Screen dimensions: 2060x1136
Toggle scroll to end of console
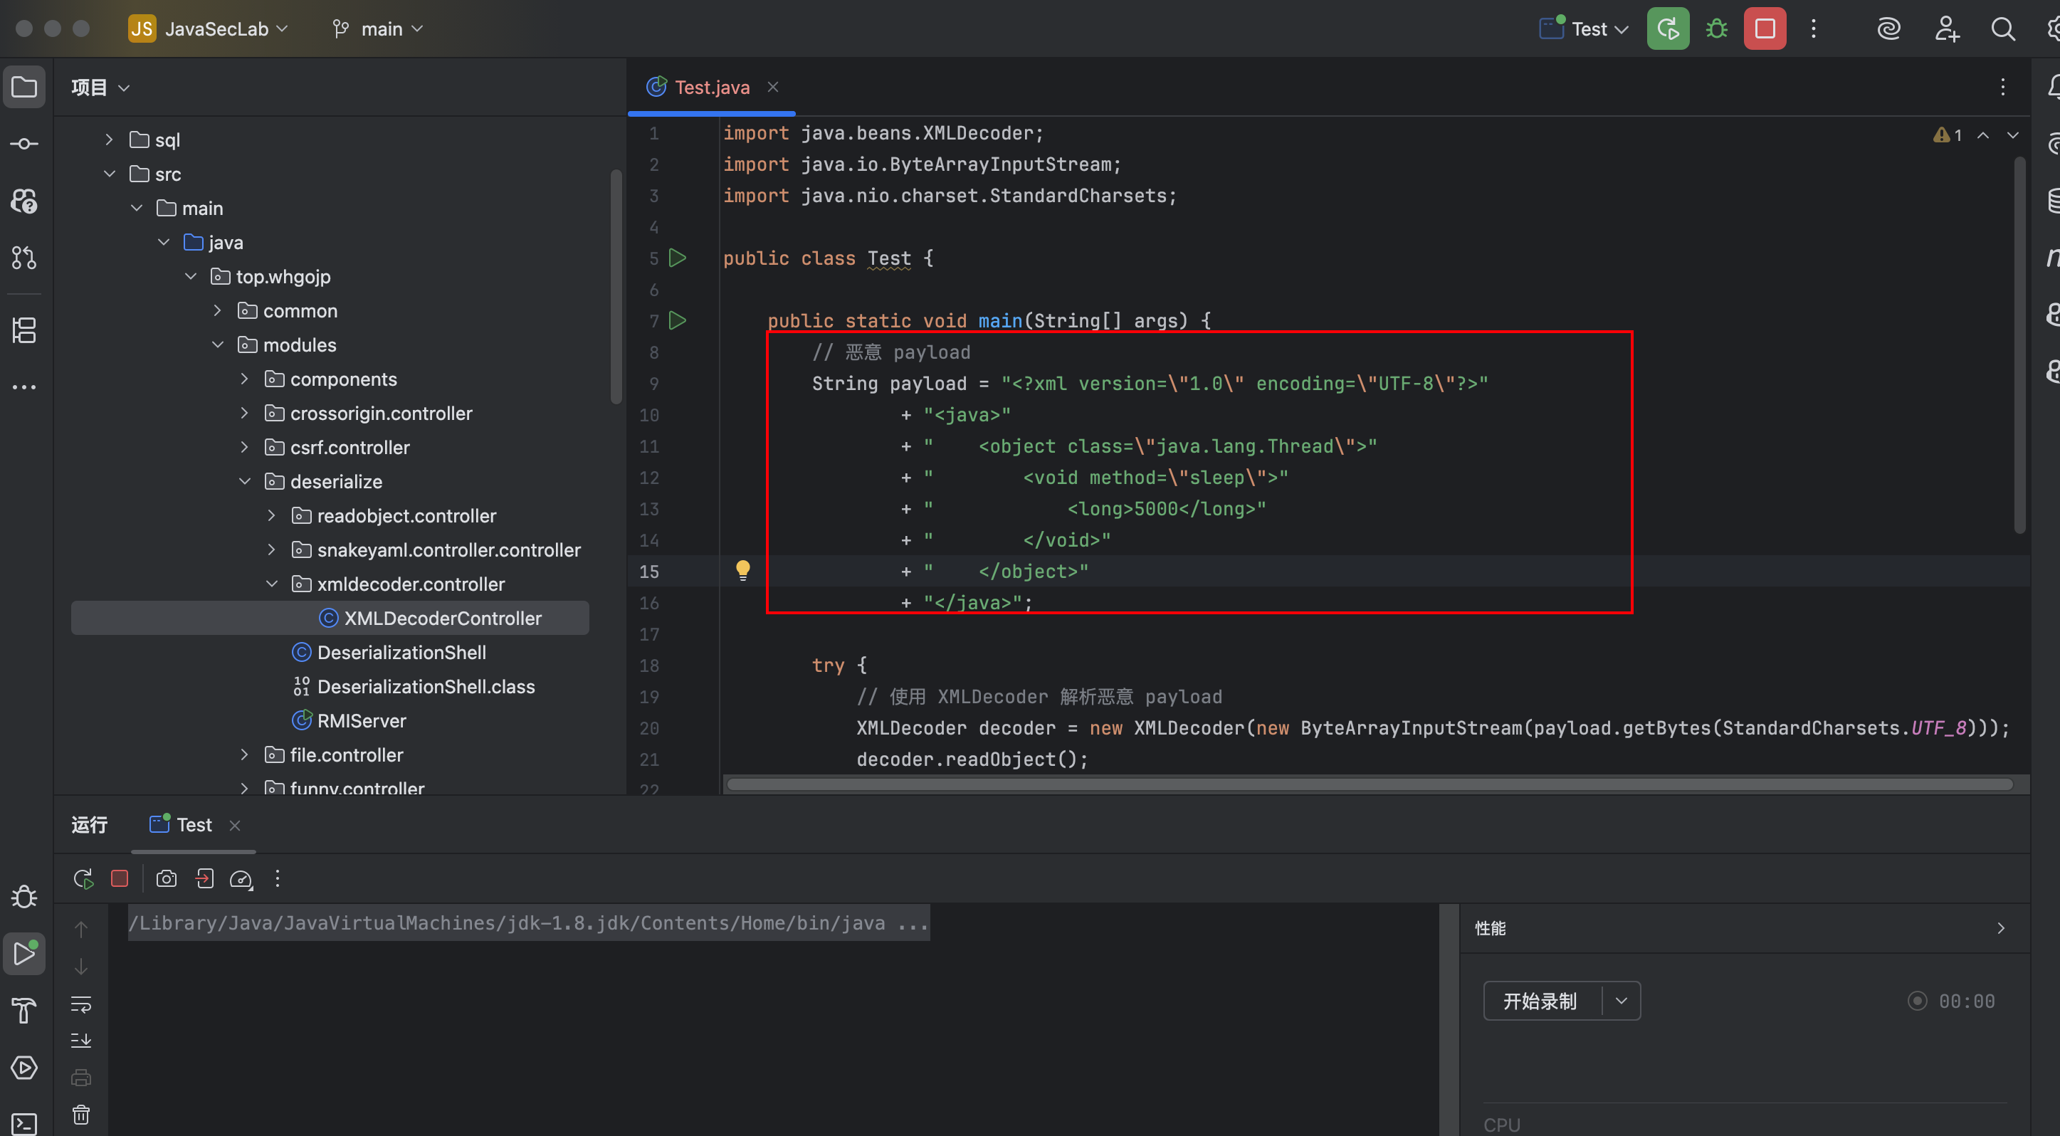(80, 1041)
